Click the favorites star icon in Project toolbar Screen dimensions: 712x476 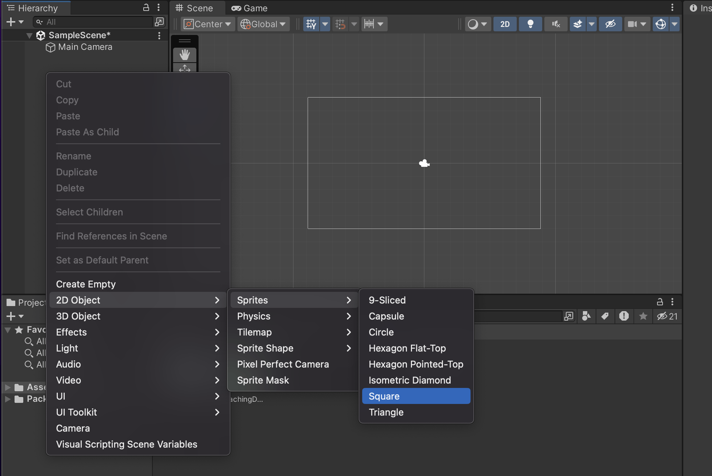(643, 316)
